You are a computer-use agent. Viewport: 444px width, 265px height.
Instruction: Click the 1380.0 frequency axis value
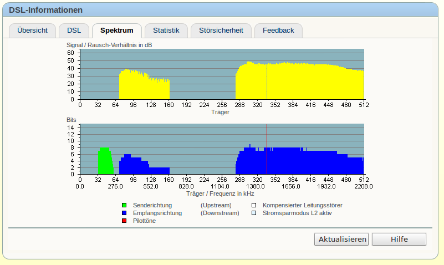(256, 187)
